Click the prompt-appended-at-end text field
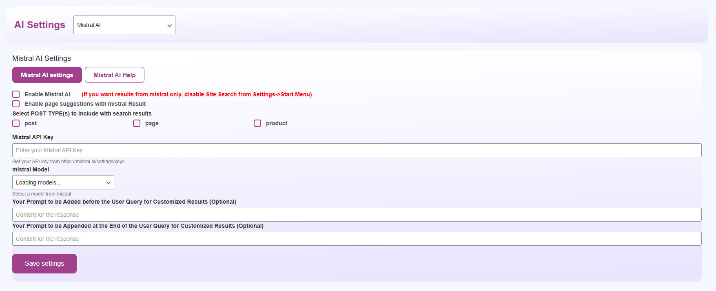Viewport: 716px width, 291px height. click(x=357, y=239)
